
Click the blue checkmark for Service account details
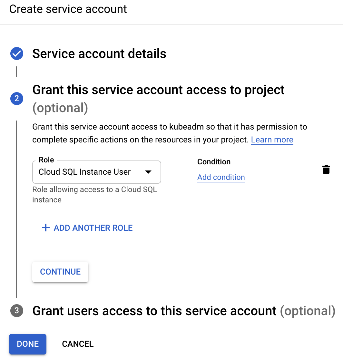16,53
